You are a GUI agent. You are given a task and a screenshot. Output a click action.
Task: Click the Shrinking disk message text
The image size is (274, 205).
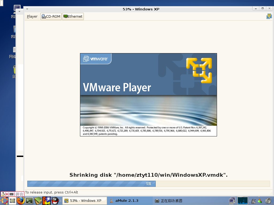149,175
